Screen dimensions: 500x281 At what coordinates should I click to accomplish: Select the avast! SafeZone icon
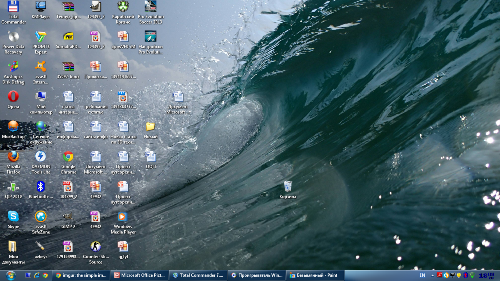pyautogui.click(x=41, y=222)
